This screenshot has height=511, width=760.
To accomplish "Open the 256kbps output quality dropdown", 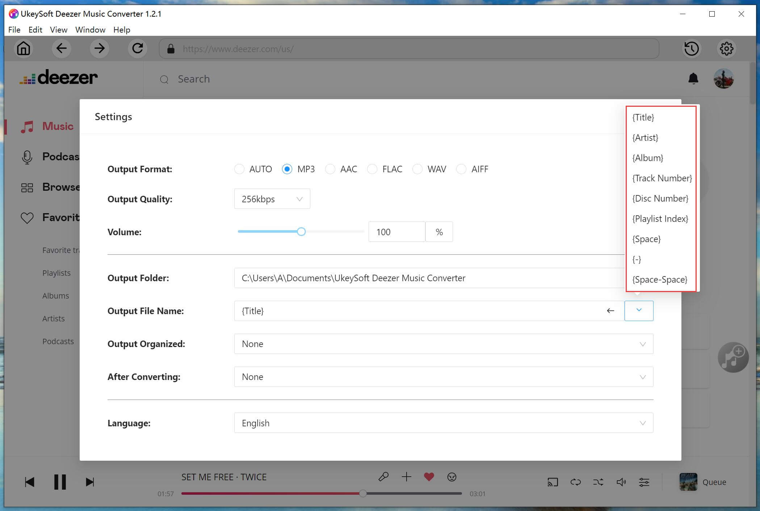I will coord(272,199).
